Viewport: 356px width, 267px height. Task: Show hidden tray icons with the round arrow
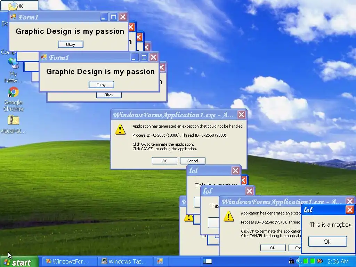coord(299,261)
